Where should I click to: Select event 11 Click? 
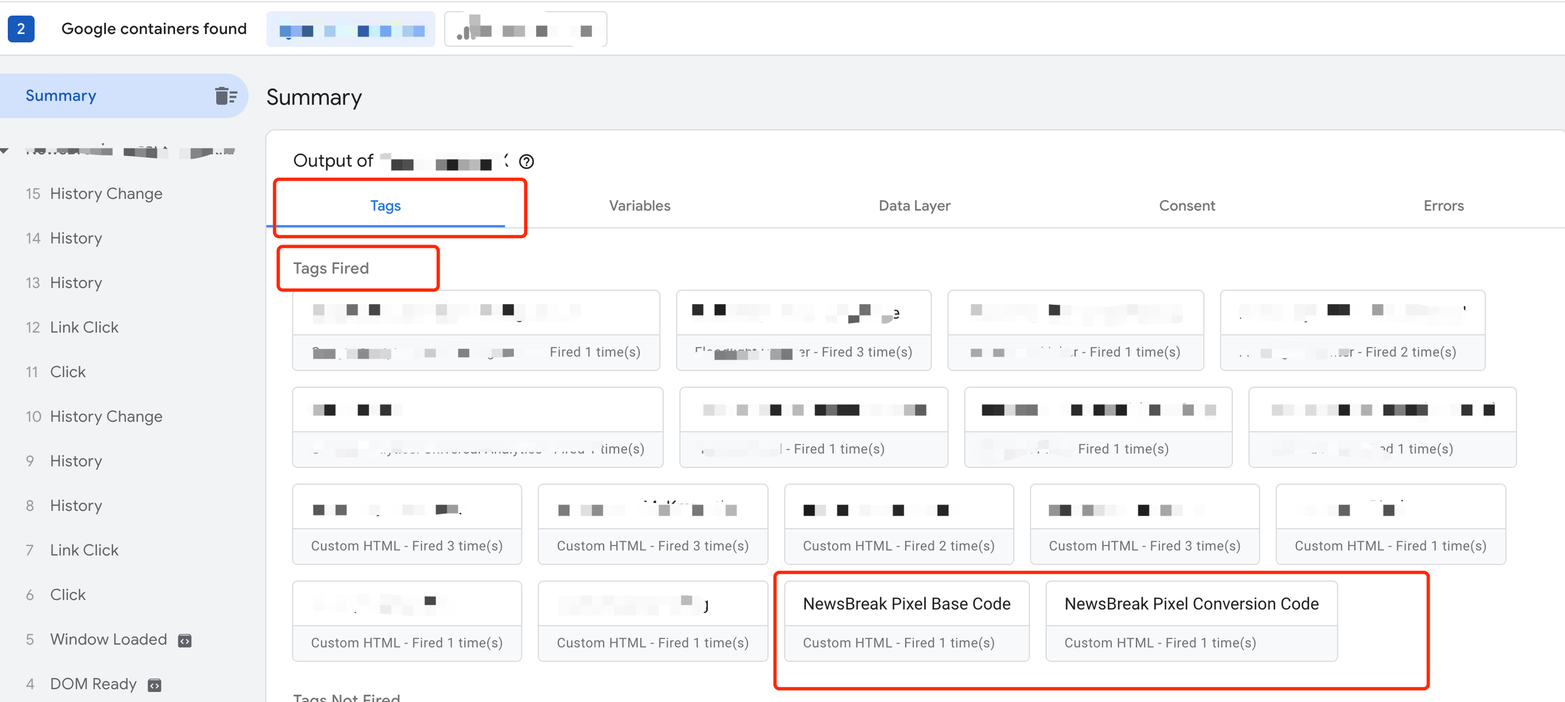(x=68, y=372)
